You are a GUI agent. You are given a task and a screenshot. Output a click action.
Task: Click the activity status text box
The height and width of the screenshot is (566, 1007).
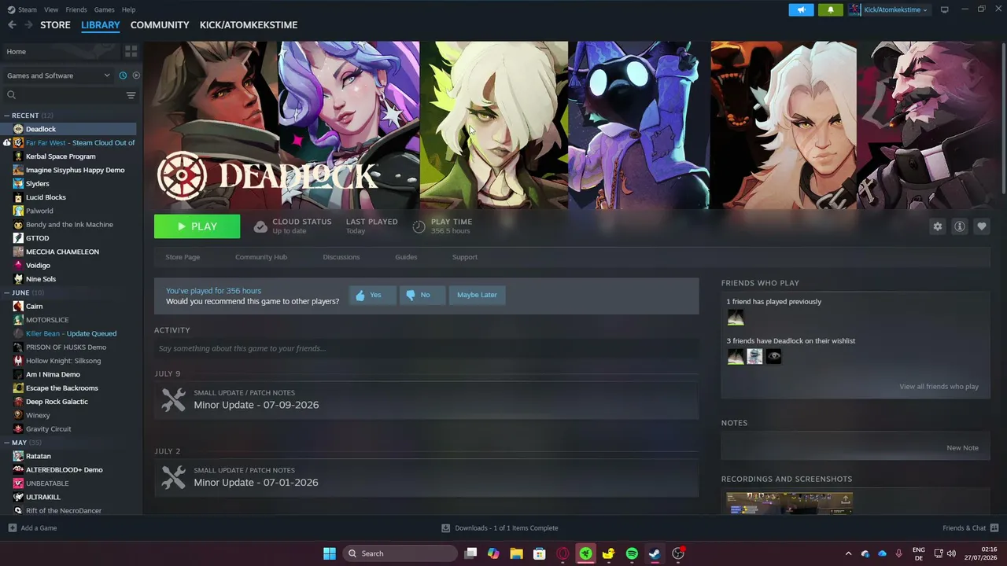pyautogui.click(x=426, y=348)
